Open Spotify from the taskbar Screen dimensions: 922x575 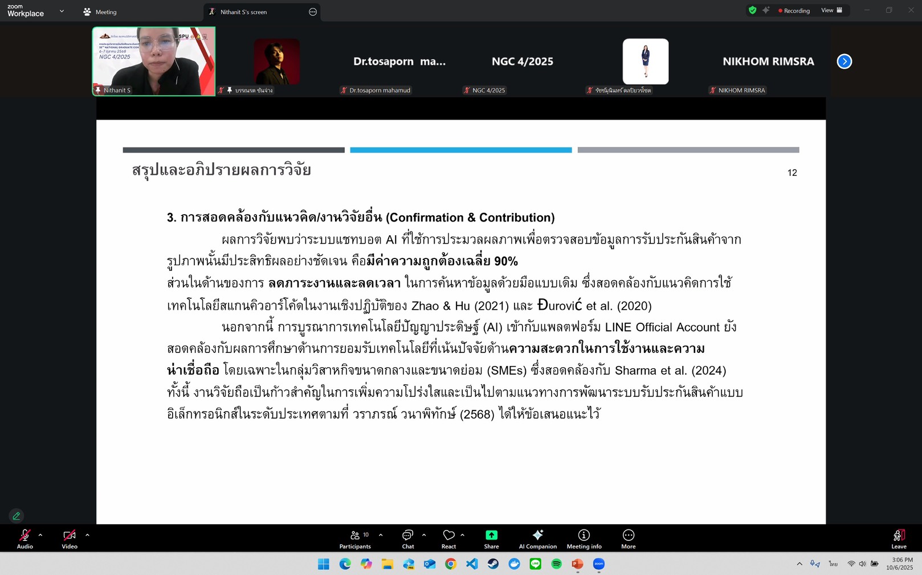coord(556,564)
